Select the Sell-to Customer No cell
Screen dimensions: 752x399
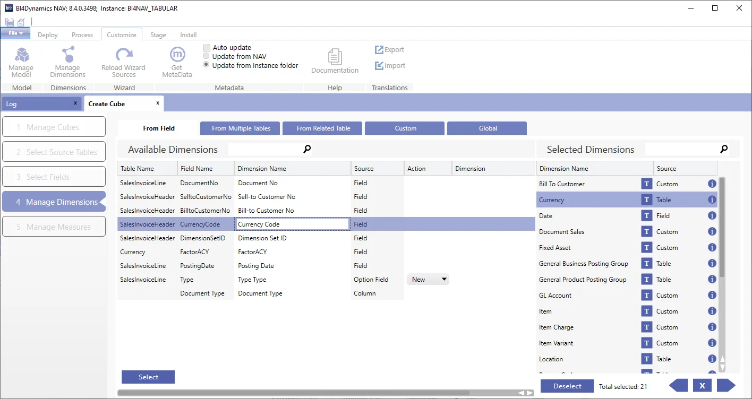(292, 197)
